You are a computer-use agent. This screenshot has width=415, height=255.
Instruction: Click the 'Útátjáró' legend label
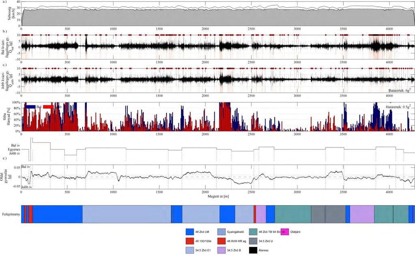(x=295, y=232)
